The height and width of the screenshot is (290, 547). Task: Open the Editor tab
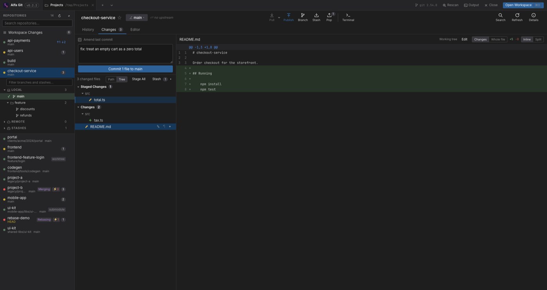(x=135, y=30)
